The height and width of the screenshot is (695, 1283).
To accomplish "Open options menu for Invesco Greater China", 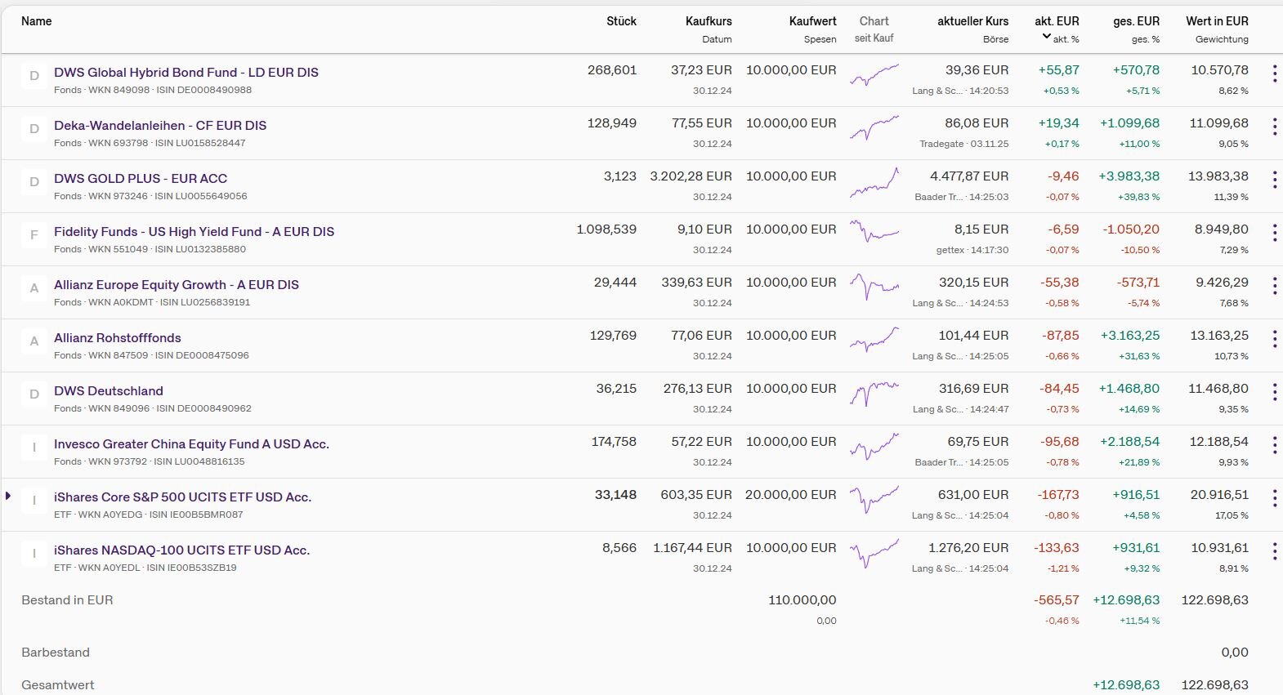I will 1274,446.
